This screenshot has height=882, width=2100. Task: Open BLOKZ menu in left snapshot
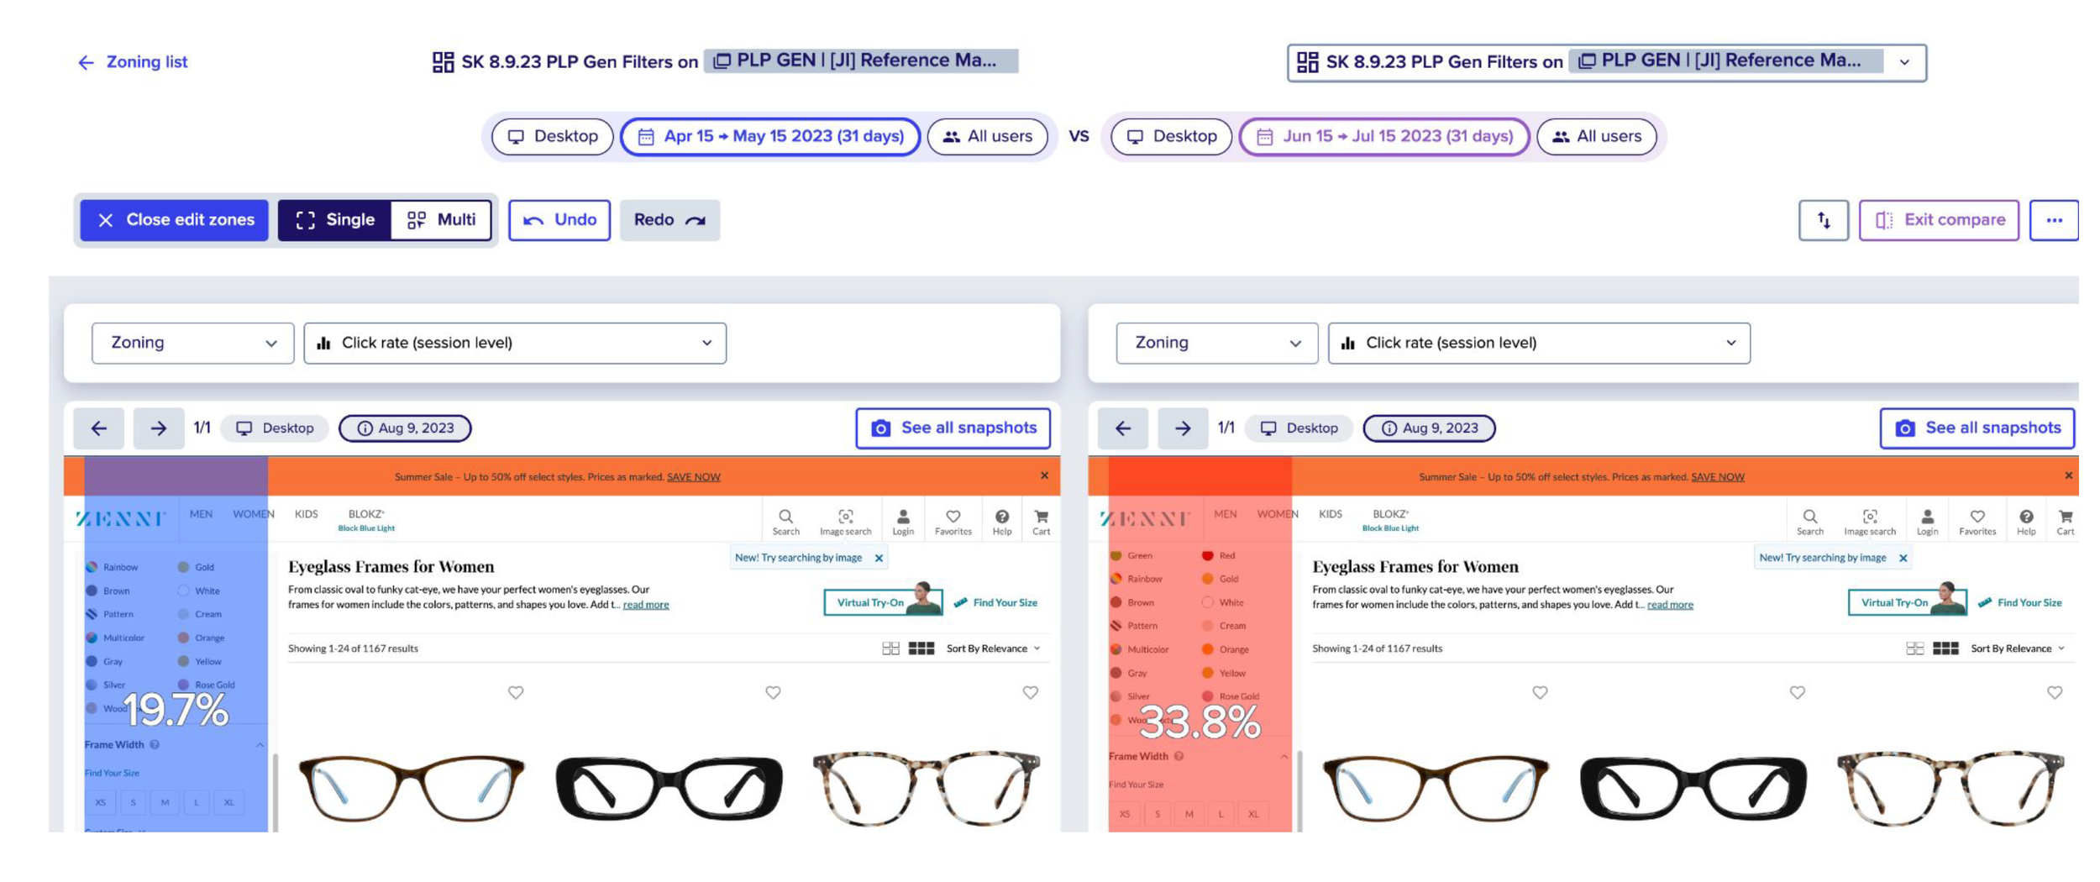click(x=366, y=520)
